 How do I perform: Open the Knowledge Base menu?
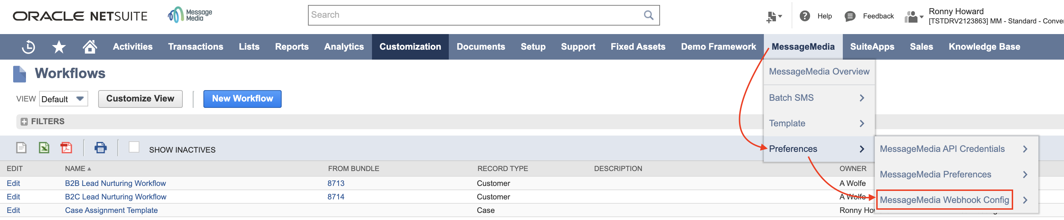click(x=984, y=47)
